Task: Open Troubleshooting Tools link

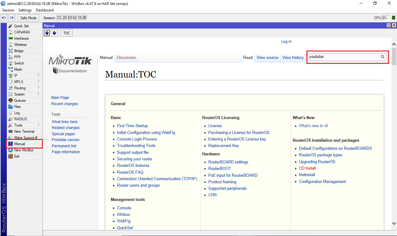Action: [136, 146]
